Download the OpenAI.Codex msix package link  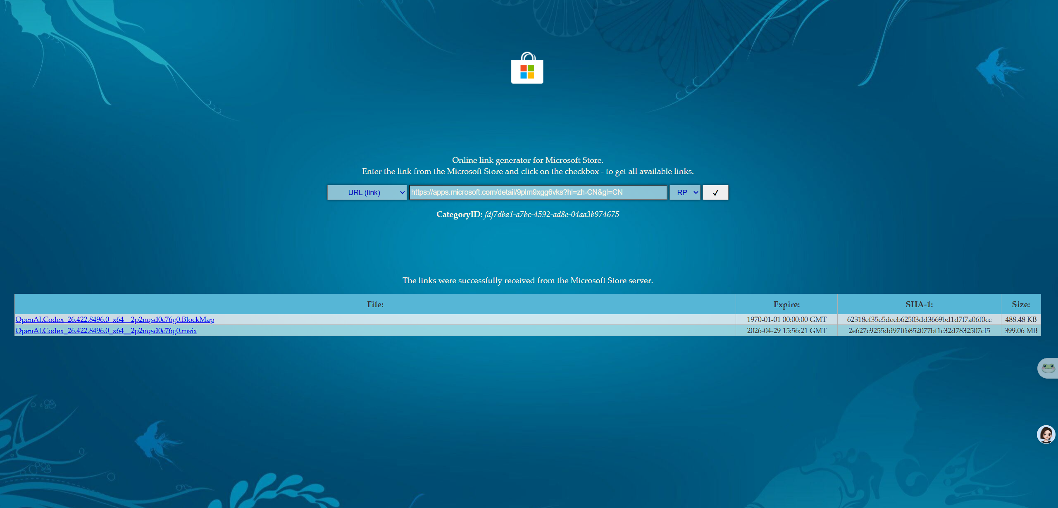coord(106,331)
